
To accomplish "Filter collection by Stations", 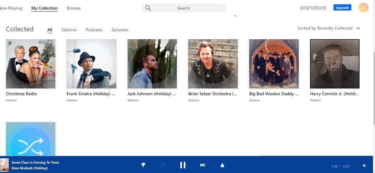I will (69, 30).
